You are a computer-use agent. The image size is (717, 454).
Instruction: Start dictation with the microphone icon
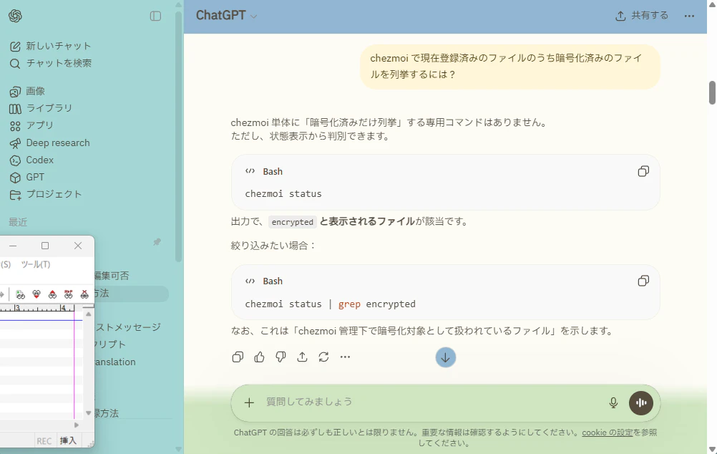click(614, 402)
